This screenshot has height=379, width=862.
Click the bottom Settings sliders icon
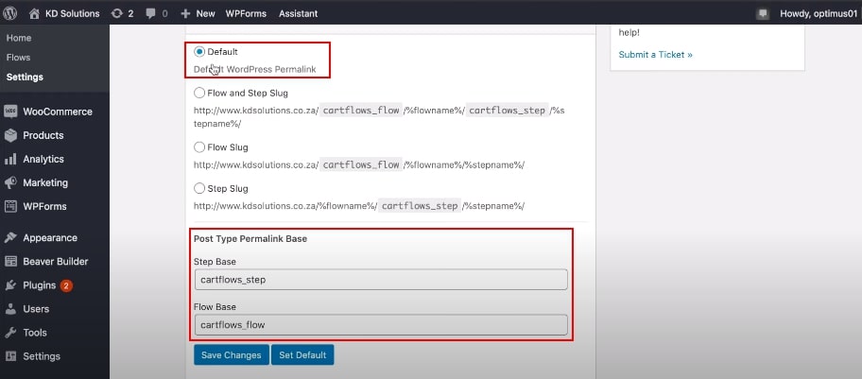point(10,356)
